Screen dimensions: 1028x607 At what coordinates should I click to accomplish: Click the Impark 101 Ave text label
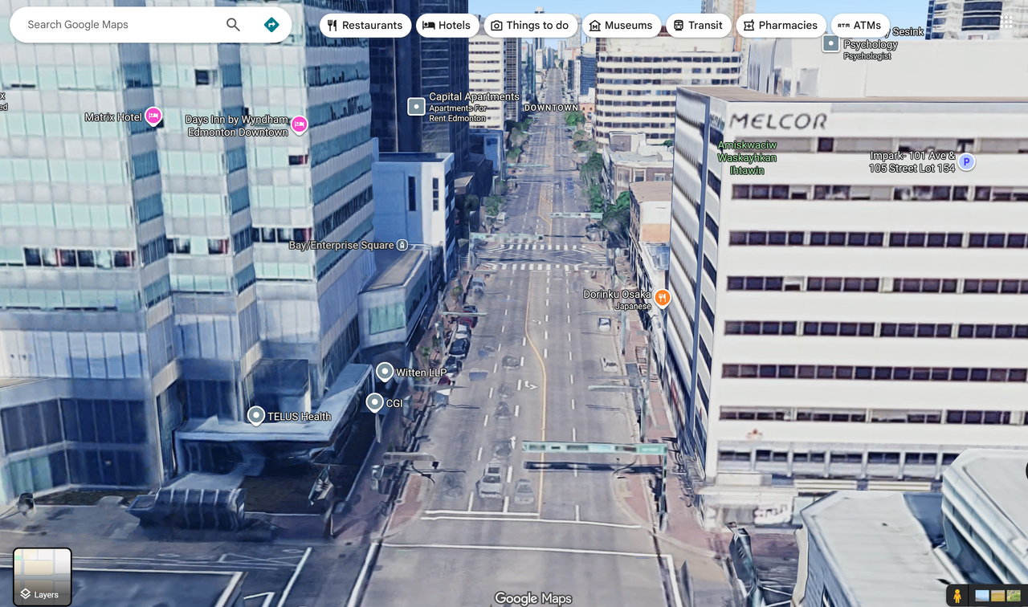[x=912, y=162]
